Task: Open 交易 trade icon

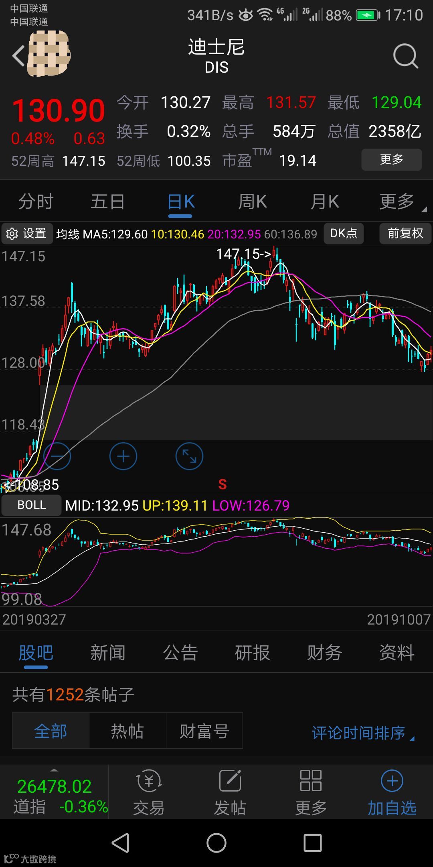Action: point(149,792)
